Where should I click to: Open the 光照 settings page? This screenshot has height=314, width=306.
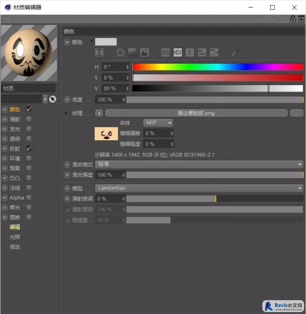15,237
